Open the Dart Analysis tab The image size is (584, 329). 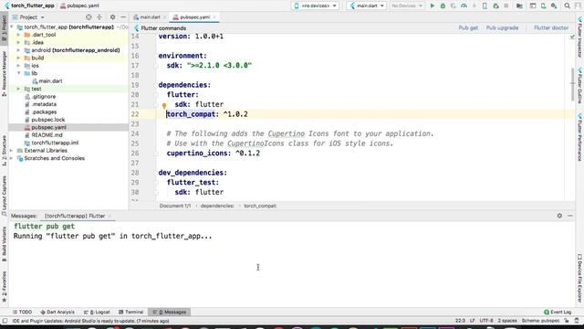tap(57, 312)
